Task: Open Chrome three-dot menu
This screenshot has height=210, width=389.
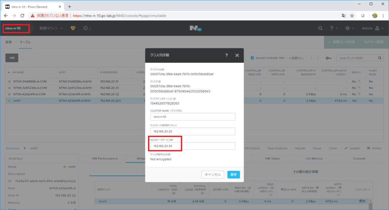Action: click(x=383, y=16)
